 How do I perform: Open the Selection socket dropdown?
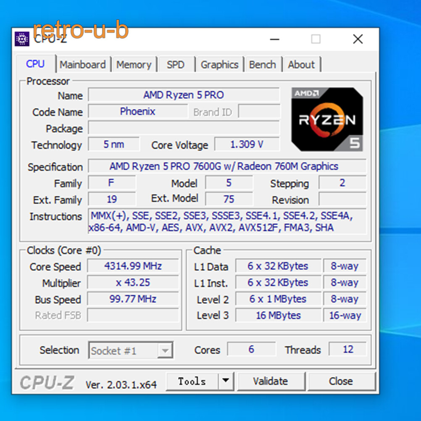point(166,350)
